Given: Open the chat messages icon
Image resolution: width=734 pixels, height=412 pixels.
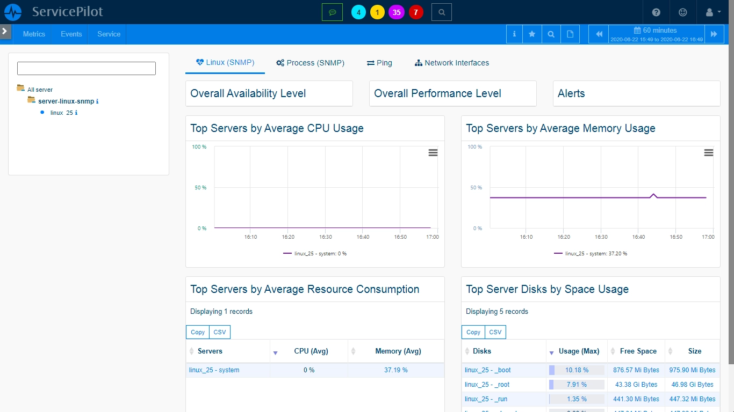Looking at the screenshot, I should pyautogui.click(x=332, y=12).
